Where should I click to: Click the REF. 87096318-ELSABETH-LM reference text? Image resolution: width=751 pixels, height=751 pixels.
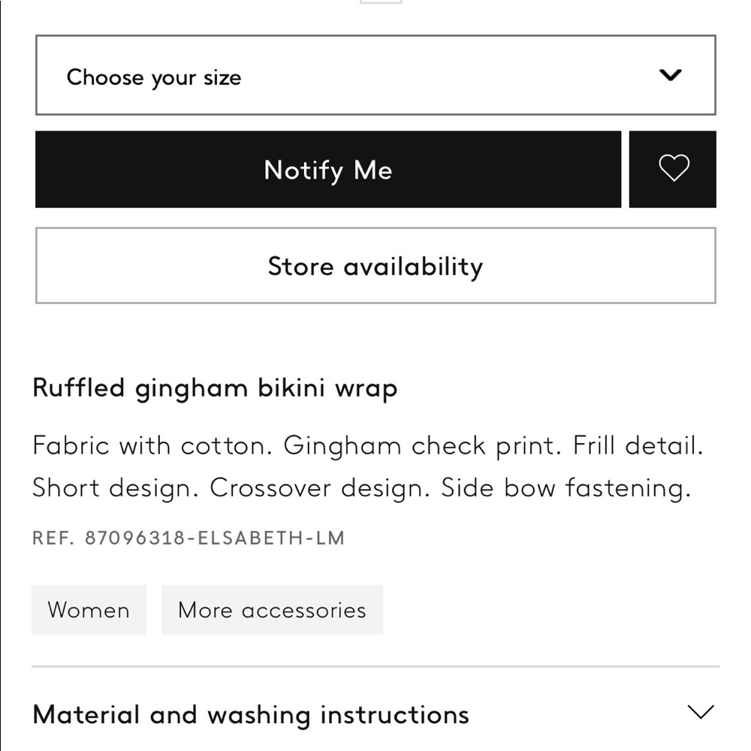point(189,538)
